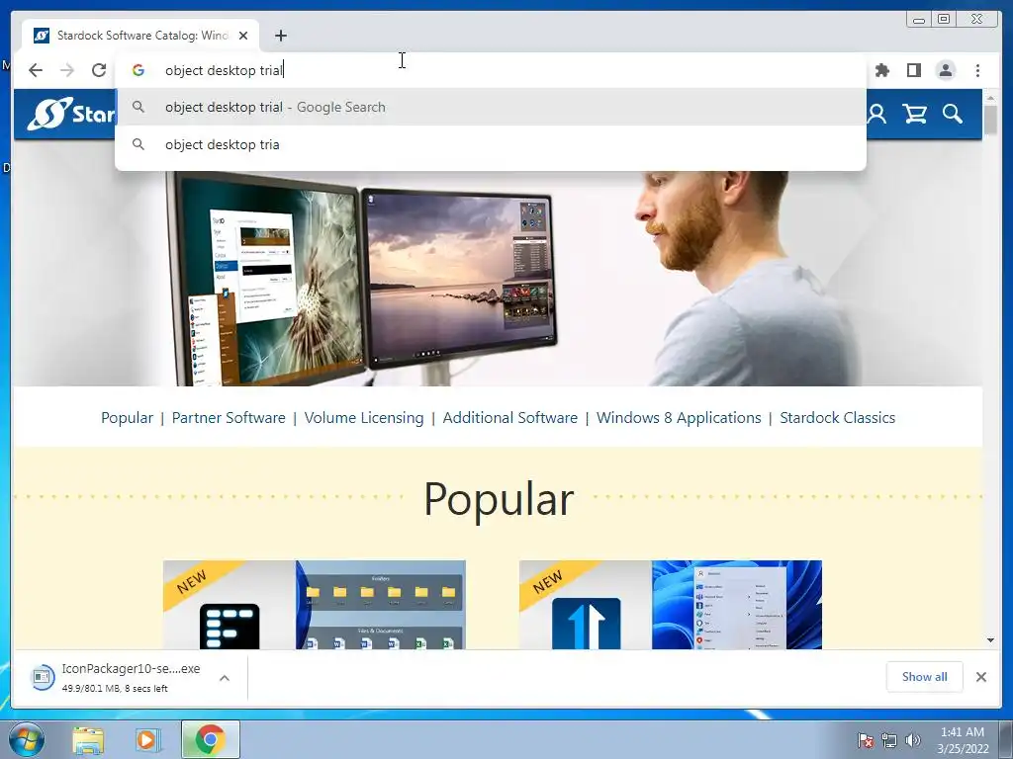
Task: Open the NEW product thumbnail with blue arrow
Action: click(x=671, y=605)
